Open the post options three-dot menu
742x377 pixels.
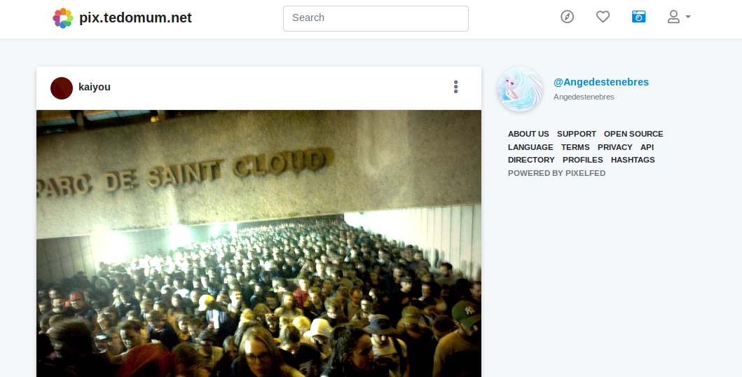pos(455,87)
